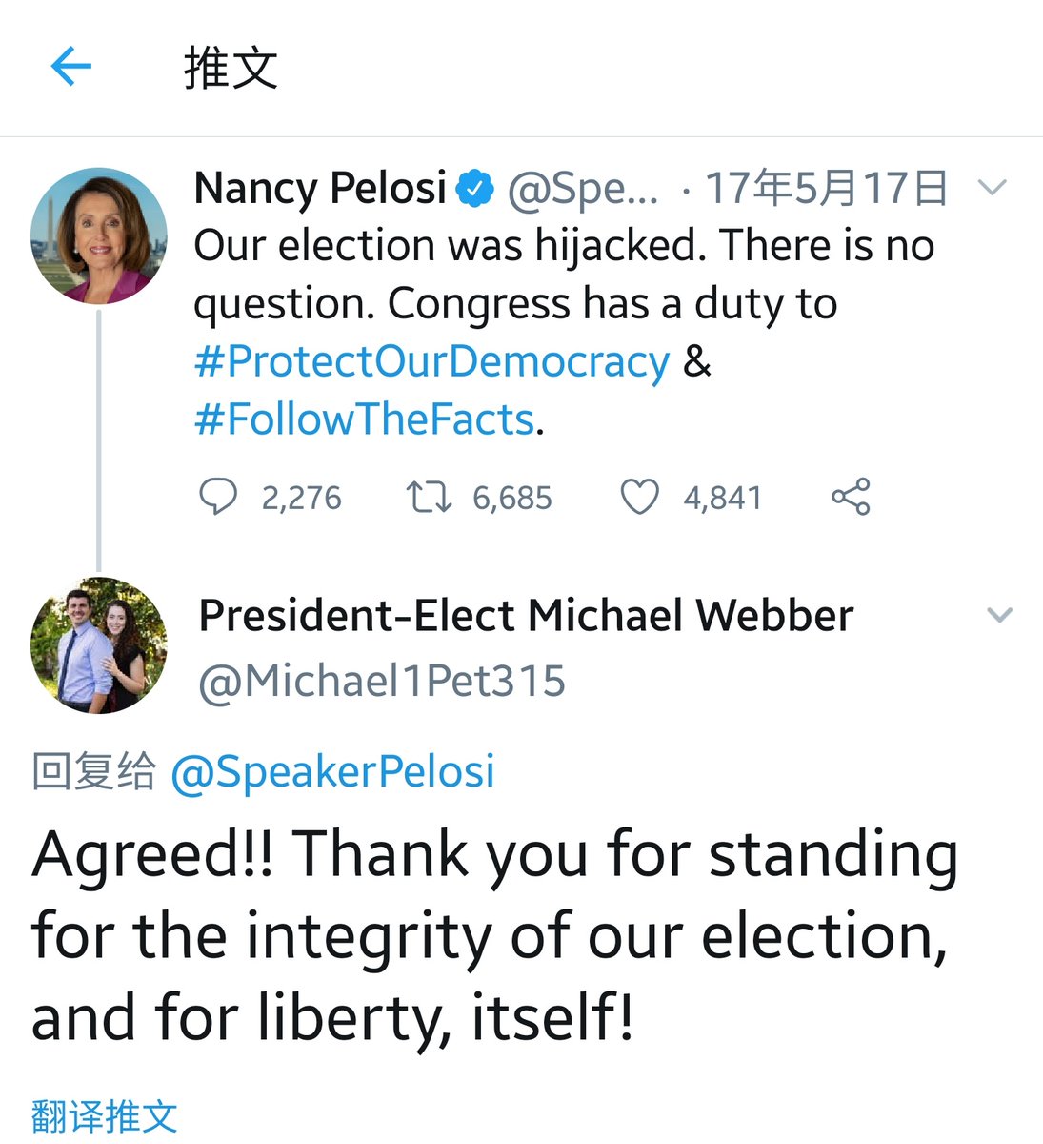Like Nancy Pelosi's tweet with the heart
Image resolution: width=1043 pixels, height=1144 pixels.
639,497
